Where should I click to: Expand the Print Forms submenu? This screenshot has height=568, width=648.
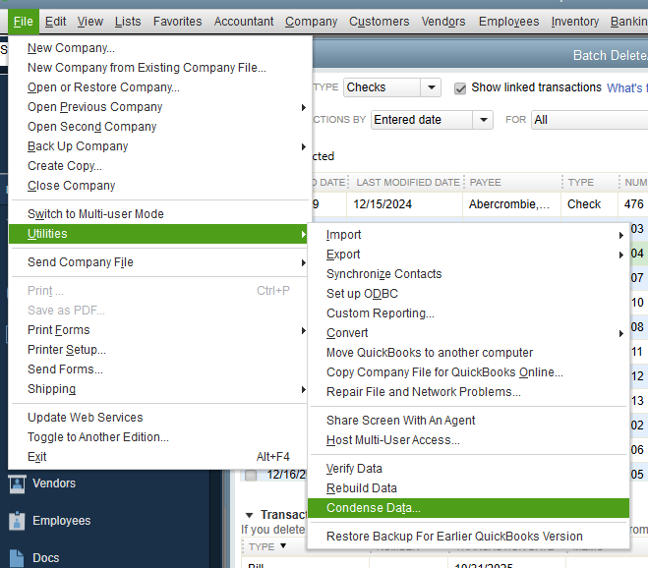pos(304,330)
